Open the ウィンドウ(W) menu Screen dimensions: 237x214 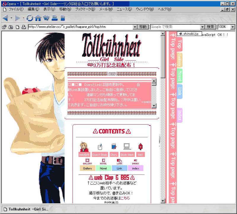pos(145,9)
